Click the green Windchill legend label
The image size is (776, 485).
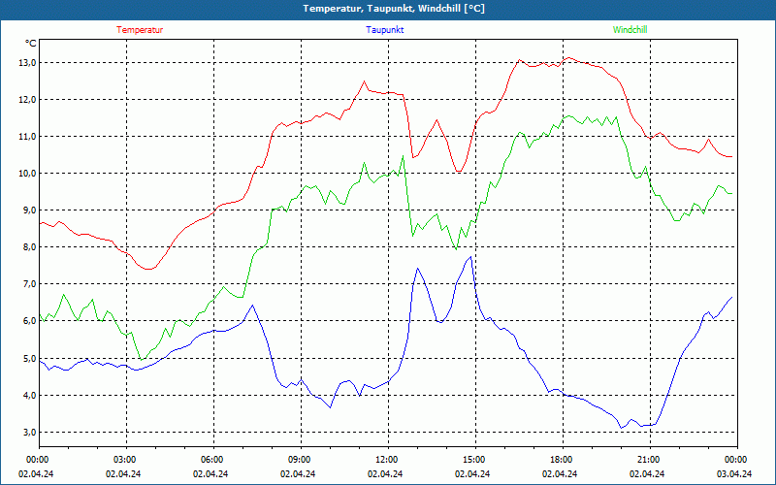pos(630,30)
